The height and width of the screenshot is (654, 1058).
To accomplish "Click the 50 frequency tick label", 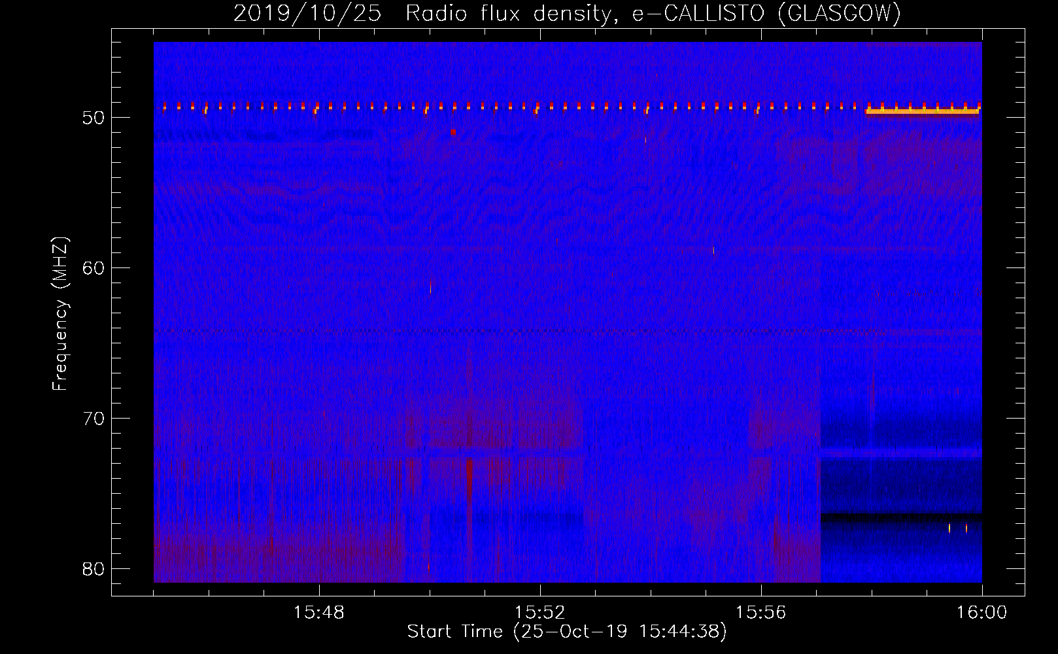I will click(94, 118).
